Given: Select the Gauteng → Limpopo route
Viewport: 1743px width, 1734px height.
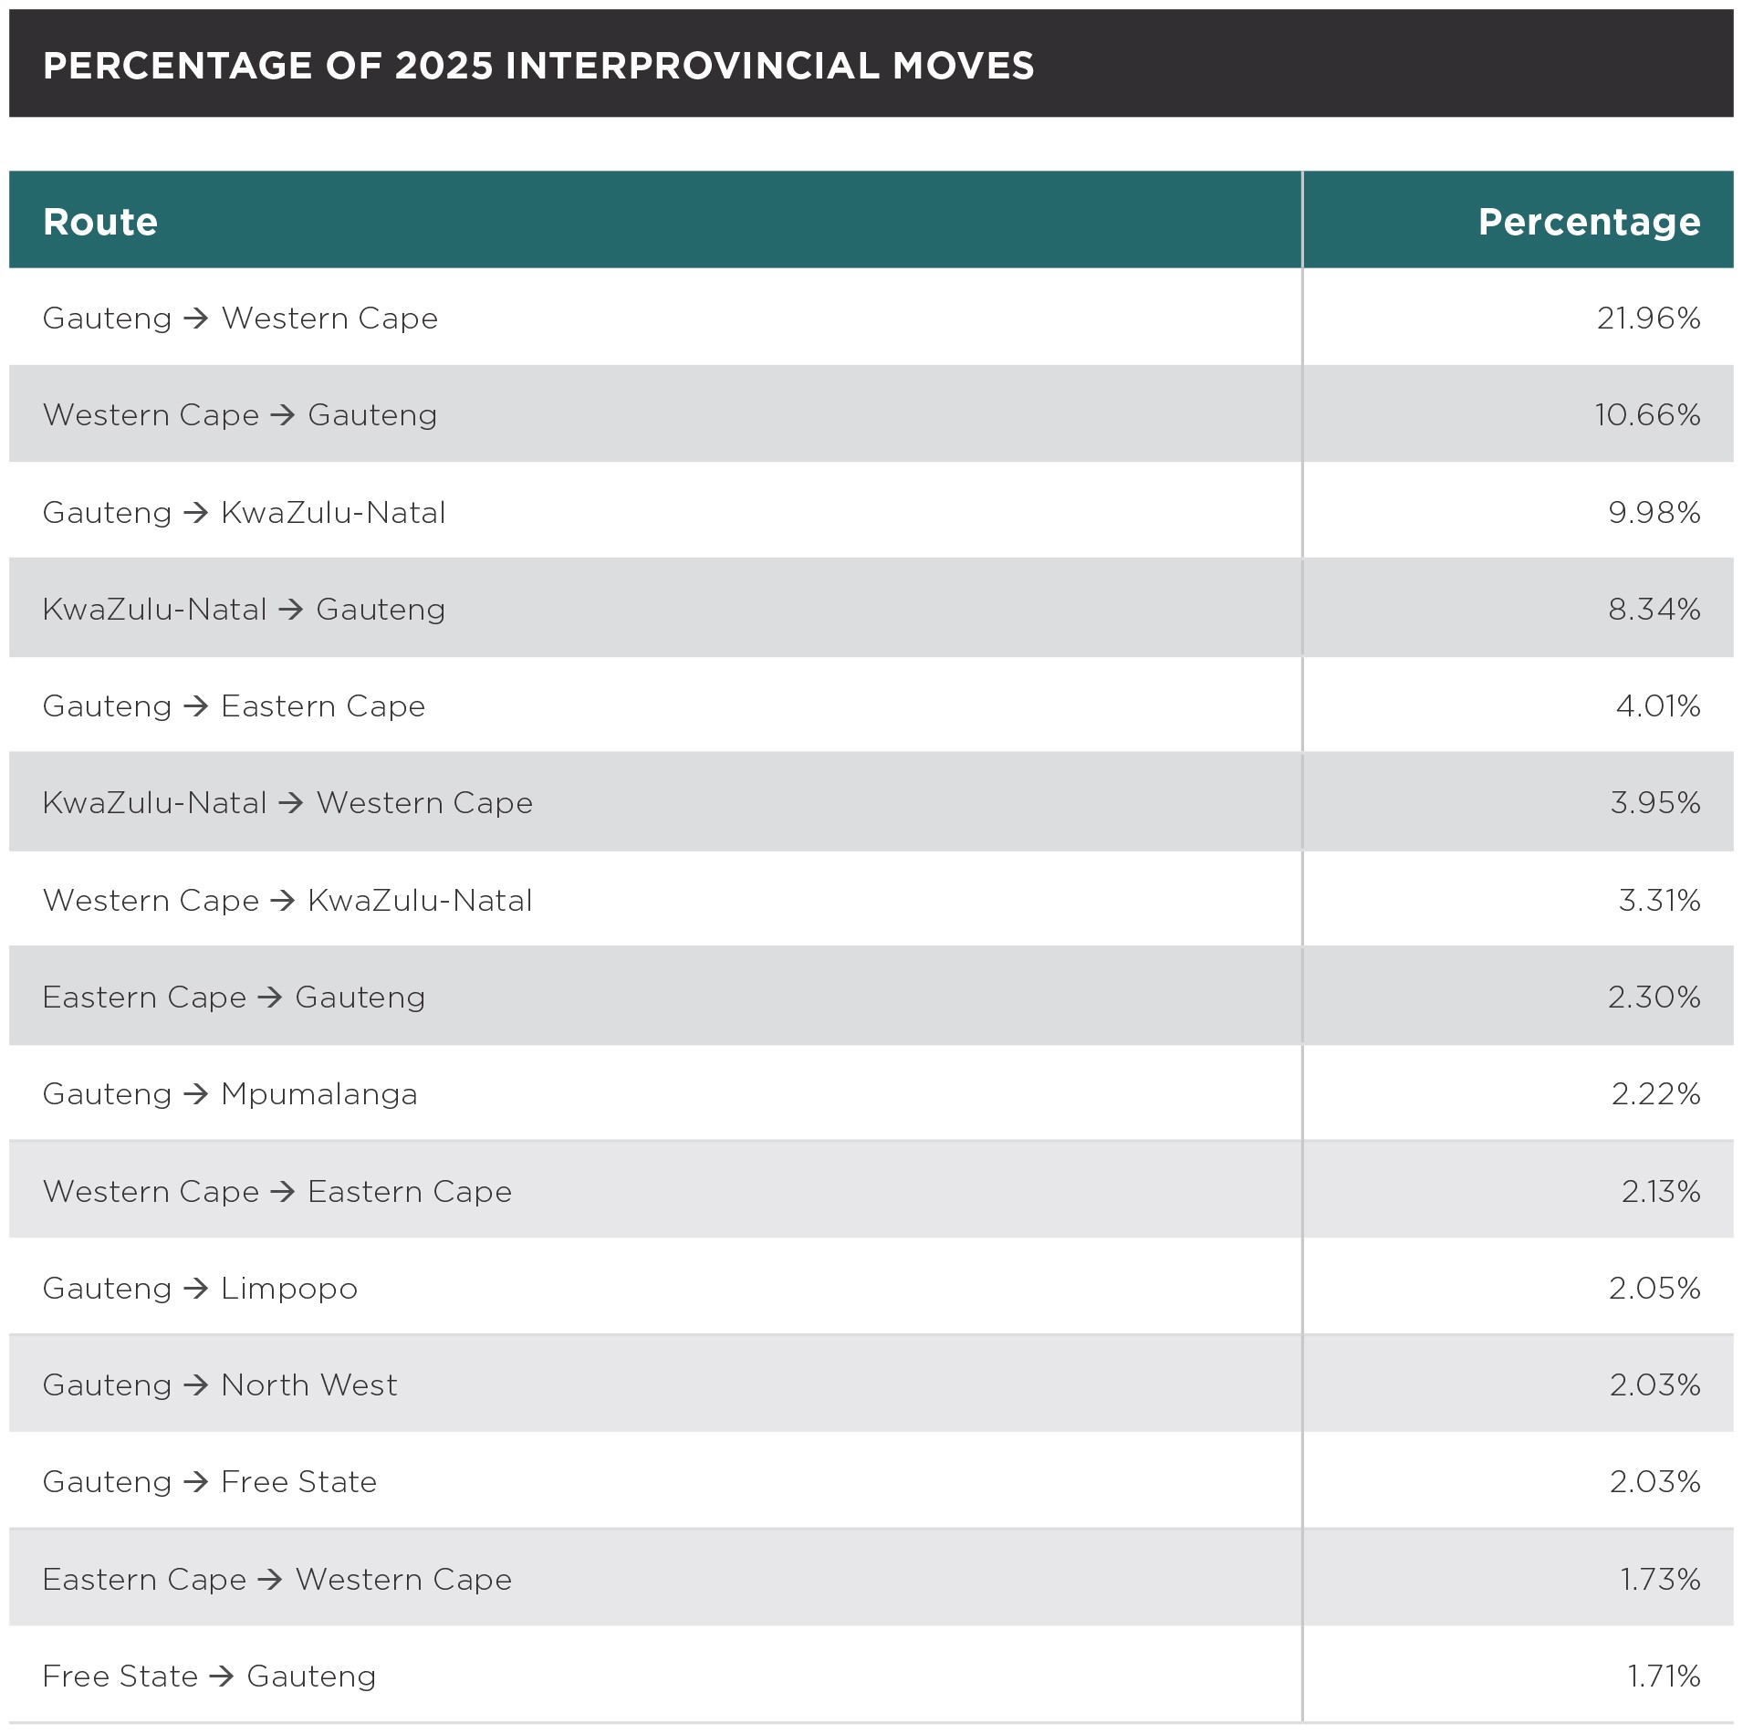Looking at the screenshot, I should tap(200, 1288).
